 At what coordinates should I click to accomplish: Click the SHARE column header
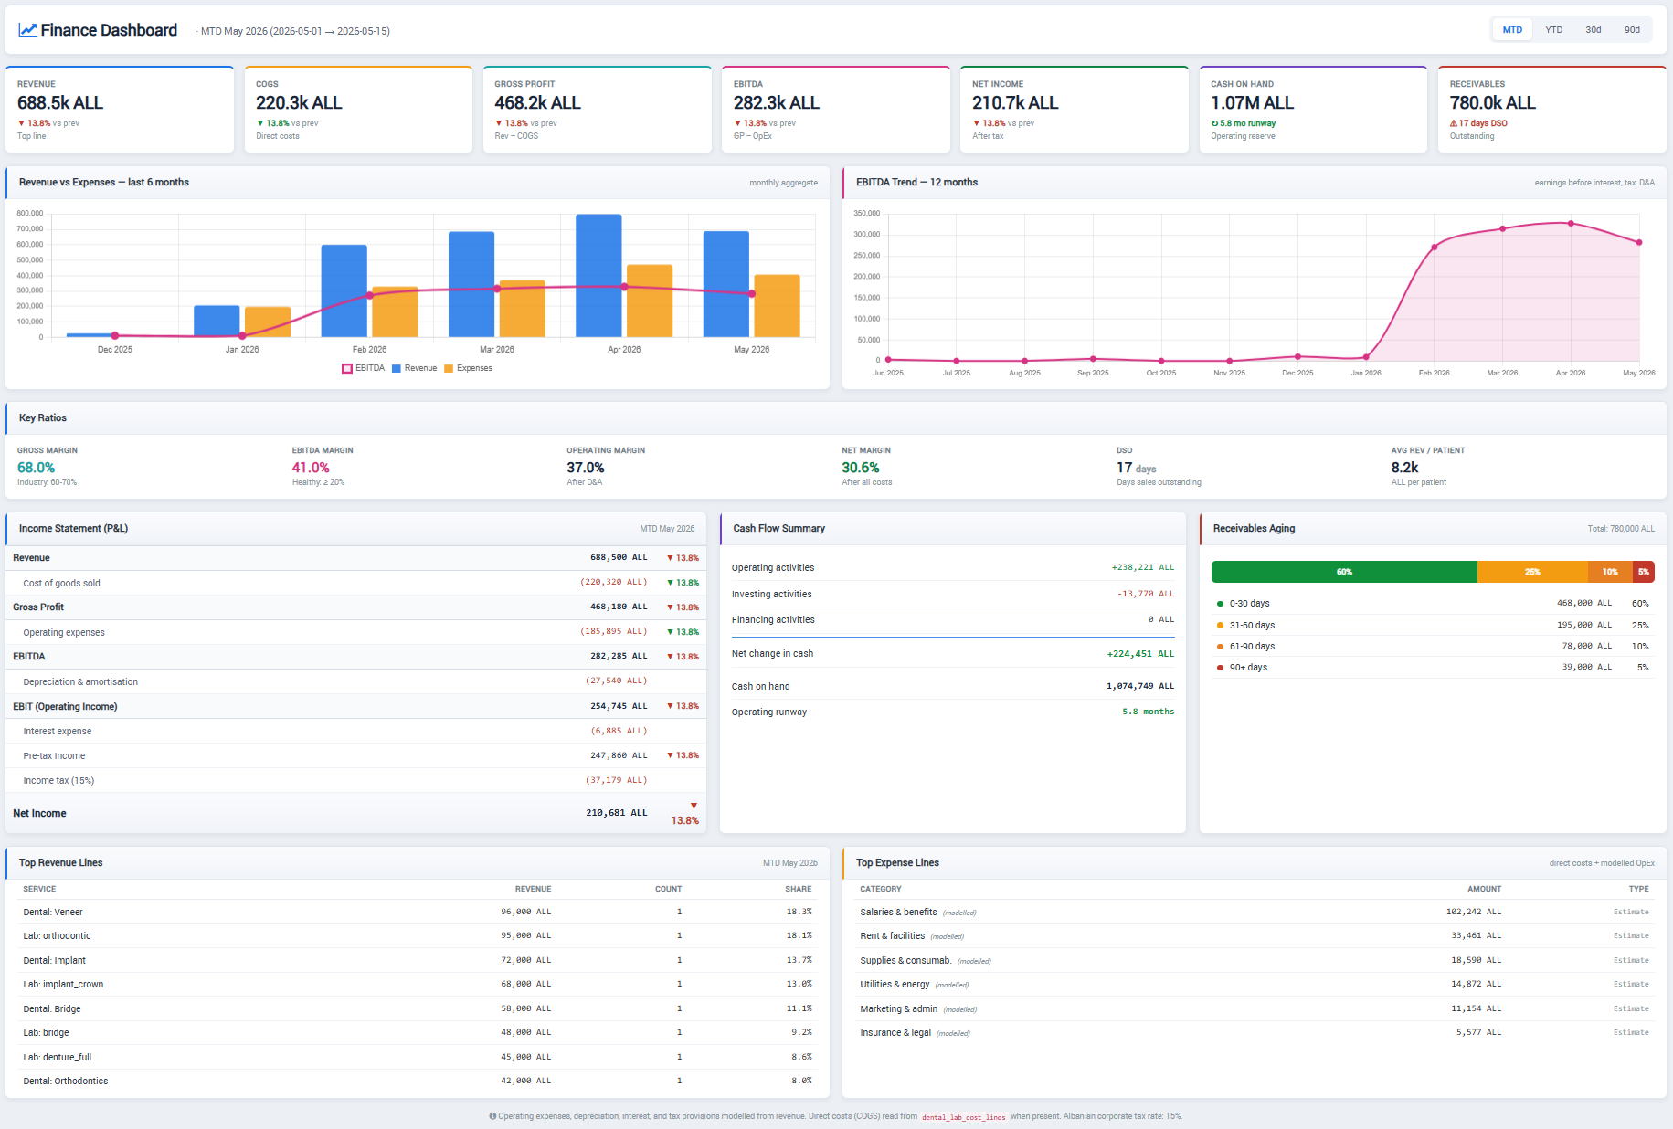798,889
